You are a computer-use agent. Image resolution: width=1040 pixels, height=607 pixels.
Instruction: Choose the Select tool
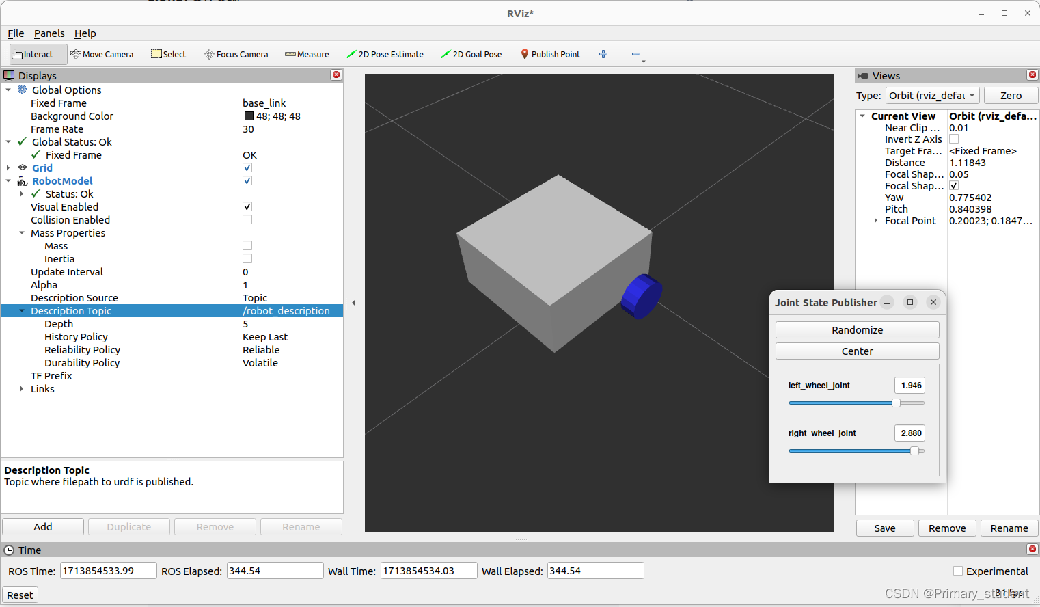169,55
